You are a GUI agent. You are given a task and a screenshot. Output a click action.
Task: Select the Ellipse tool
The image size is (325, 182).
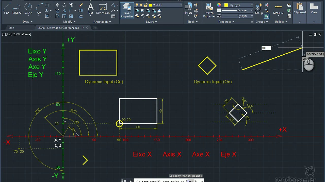point(47,11)
